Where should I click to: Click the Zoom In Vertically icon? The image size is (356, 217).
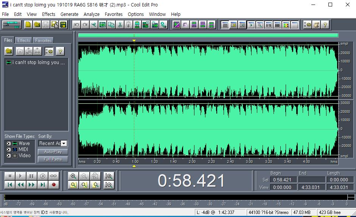click(x=109, y=176)
